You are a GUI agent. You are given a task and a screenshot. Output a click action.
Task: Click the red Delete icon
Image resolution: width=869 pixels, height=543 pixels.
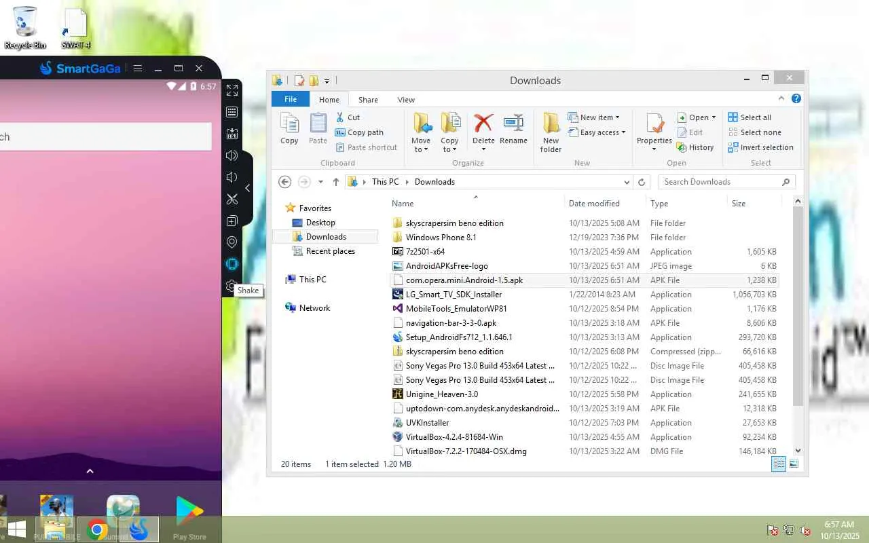tap(483, 123)
